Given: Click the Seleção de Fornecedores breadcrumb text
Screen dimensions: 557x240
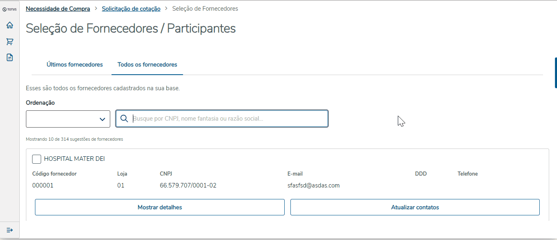Looking at the screenshot, I should pos(205,9).
